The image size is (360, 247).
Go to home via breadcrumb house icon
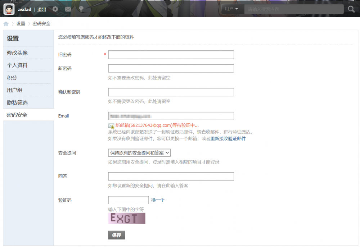pos(6,24)
